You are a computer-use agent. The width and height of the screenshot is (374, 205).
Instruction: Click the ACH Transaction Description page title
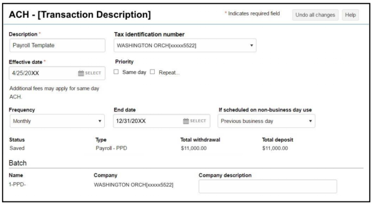pyautogui.click(x=80, y=15)
